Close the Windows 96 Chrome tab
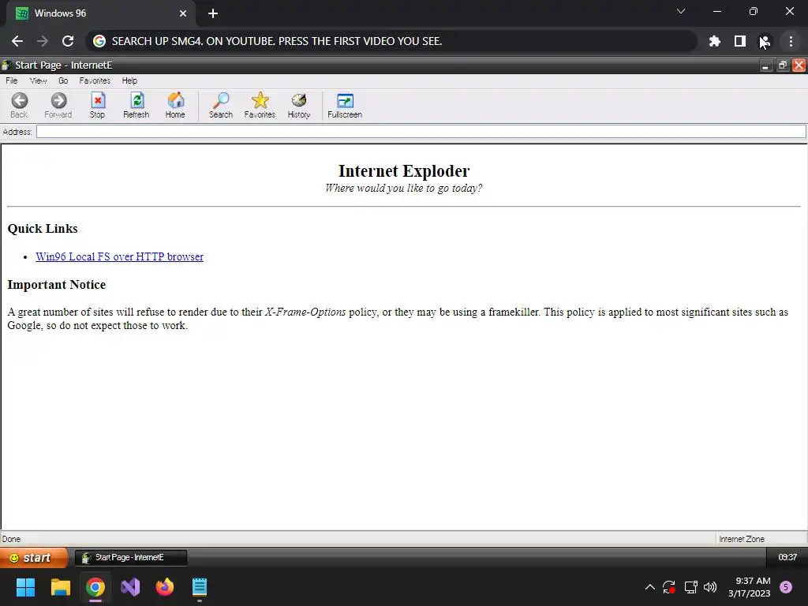Image resolution: width=808 pixels, height=606 pixels. [x=183, y=13]
